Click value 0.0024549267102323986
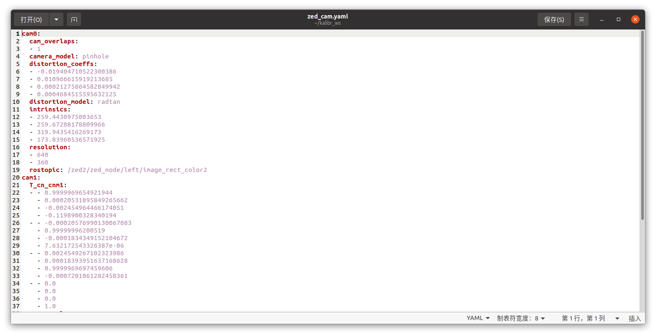The image size is (656, 336). point(84,253)
